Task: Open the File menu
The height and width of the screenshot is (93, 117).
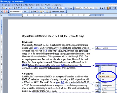Action: click(3, 5)
